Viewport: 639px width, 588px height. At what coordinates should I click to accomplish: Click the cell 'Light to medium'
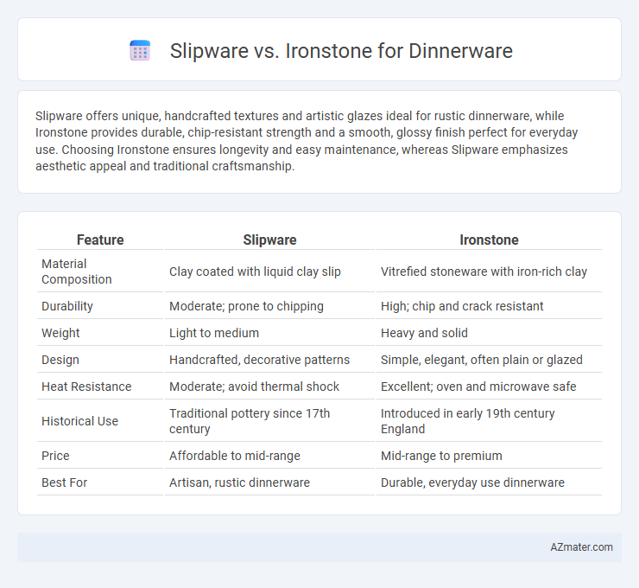214,333
